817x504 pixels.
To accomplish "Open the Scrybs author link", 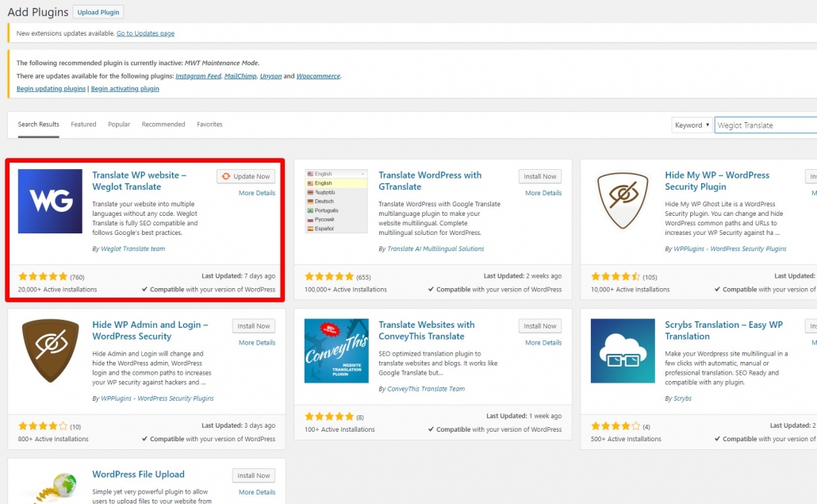I will point(683,398).
